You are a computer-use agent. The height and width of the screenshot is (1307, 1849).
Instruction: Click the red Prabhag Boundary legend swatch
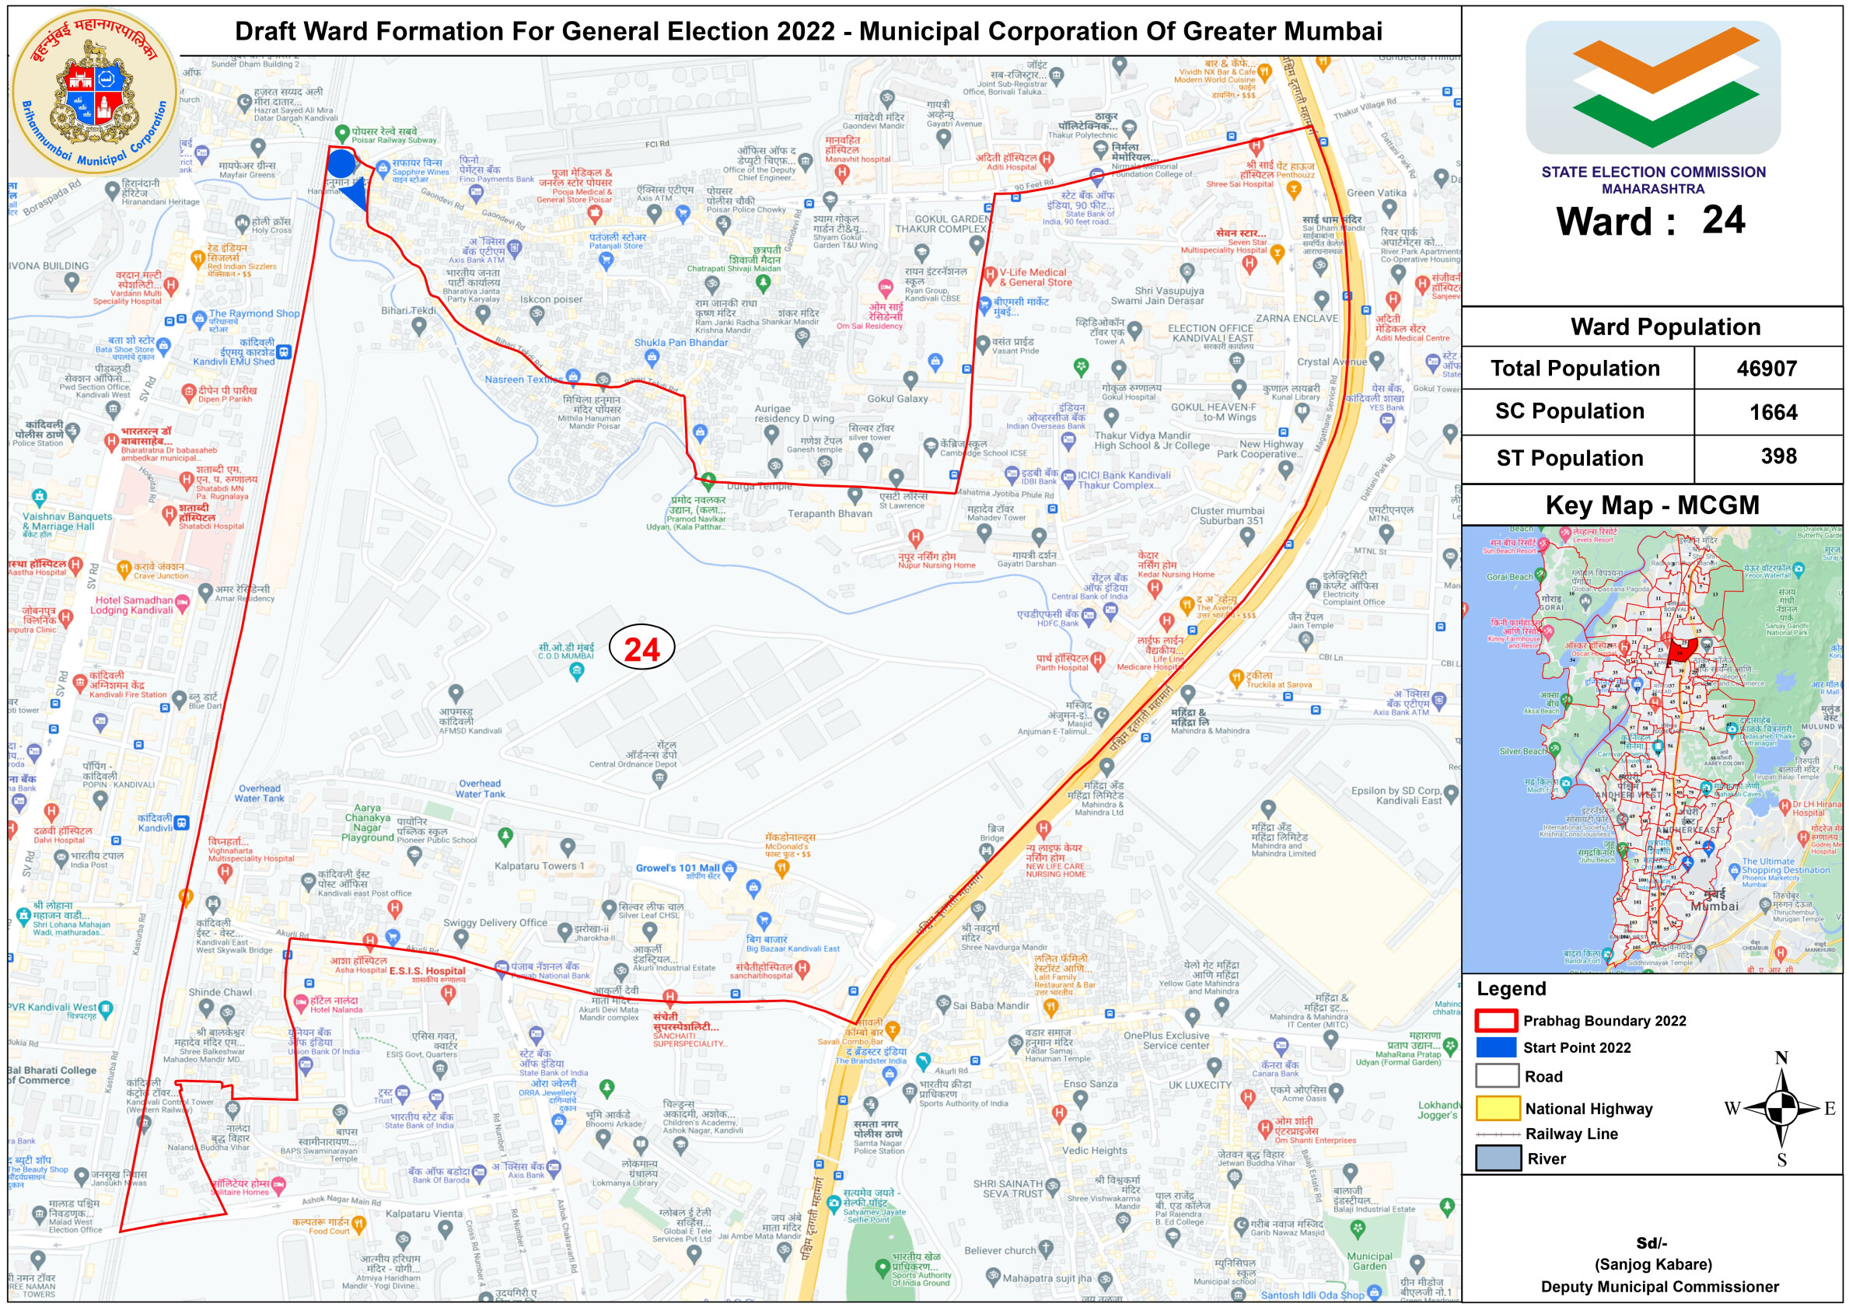pos(1496,1020)
